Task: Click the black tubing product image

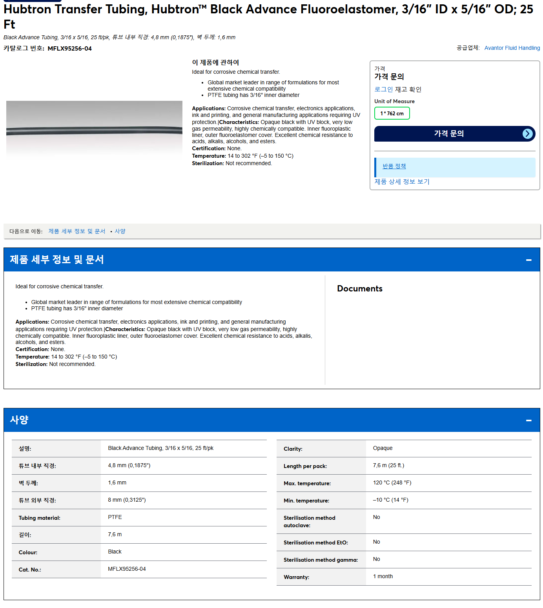Action: click(94, 128)
